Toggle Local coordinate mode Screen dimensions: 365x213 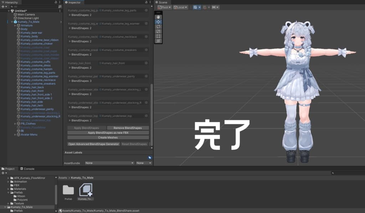180,7
